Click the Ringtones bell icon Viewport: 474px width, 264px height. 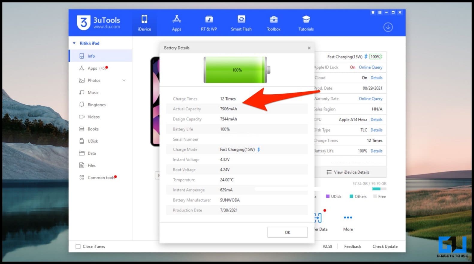coord(81,104)
